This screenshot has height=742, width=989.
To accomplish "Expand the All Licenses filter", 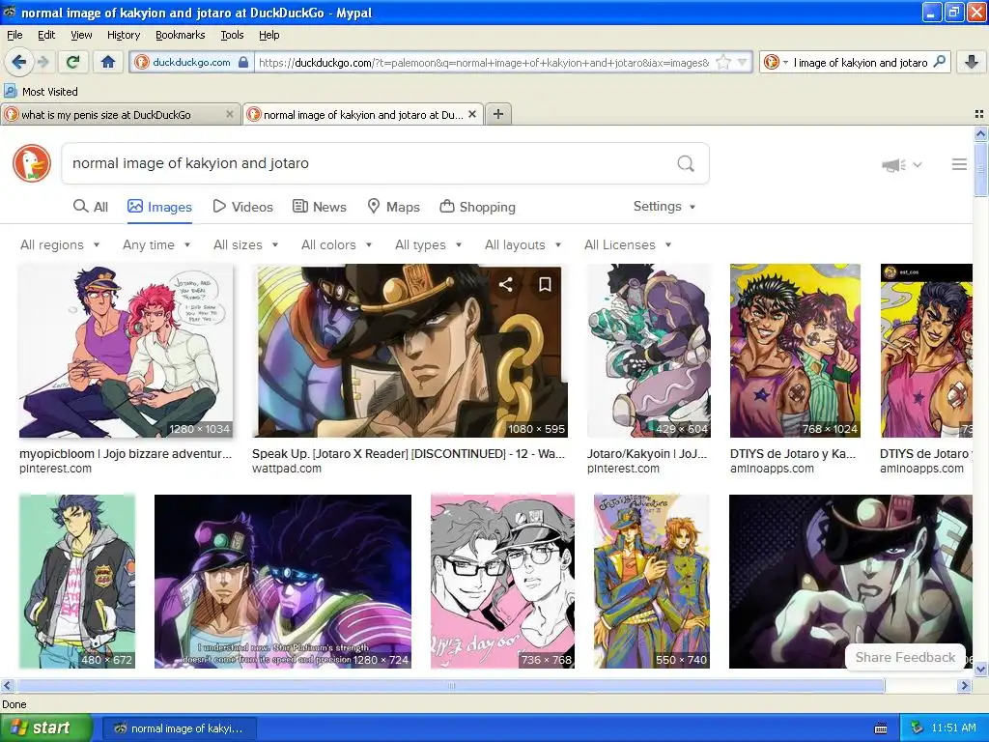I will pos(628,244).
